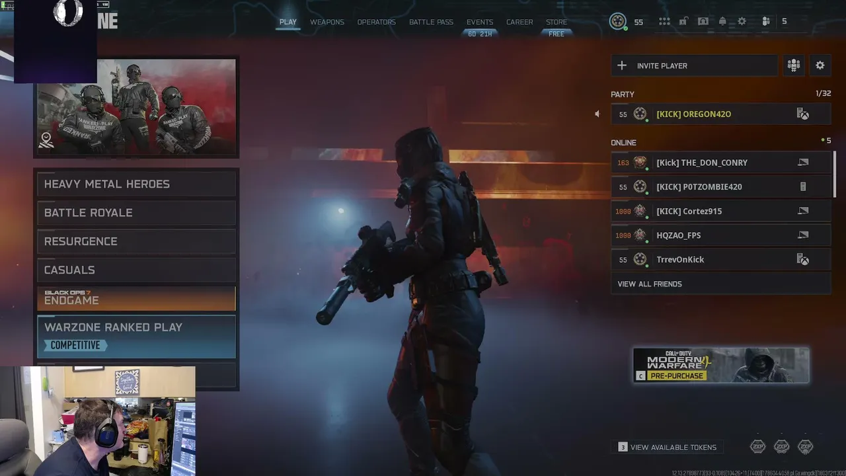Viewport: 846px width, 476px height.
Task: Select party member [KICK] OREGON420
Action: point(720,114)
